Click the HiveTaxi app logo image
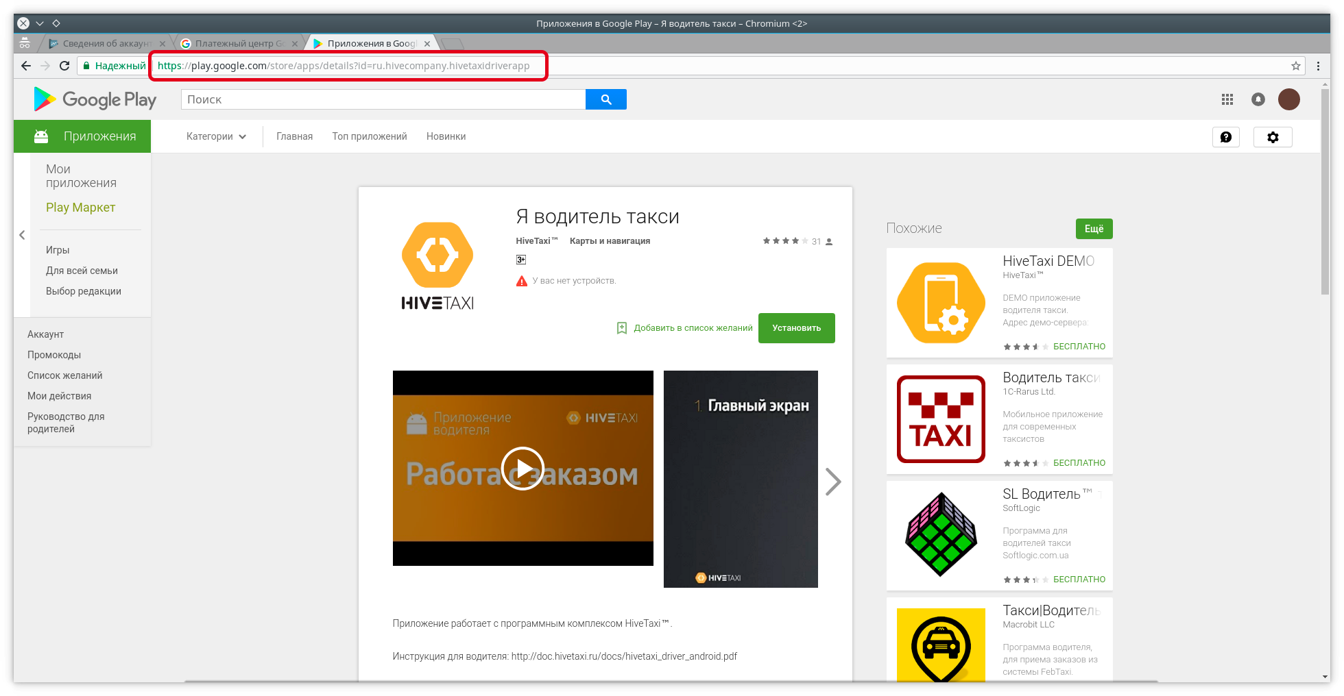This screenshot has height=696, width=1344. pos(437,266)
